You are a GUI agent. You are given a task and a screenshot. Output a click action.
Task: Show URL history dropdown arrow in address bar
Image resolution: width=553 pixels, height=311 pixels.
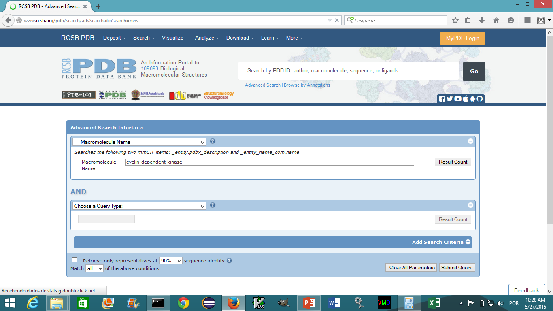coord(330,20)
